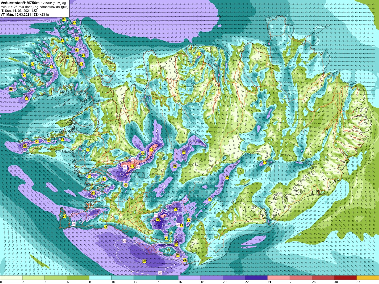The width and height of the screenshot is (379, 284).
Task: Click the "Veðurstofan/HM750m" title text
Action: 20,3
